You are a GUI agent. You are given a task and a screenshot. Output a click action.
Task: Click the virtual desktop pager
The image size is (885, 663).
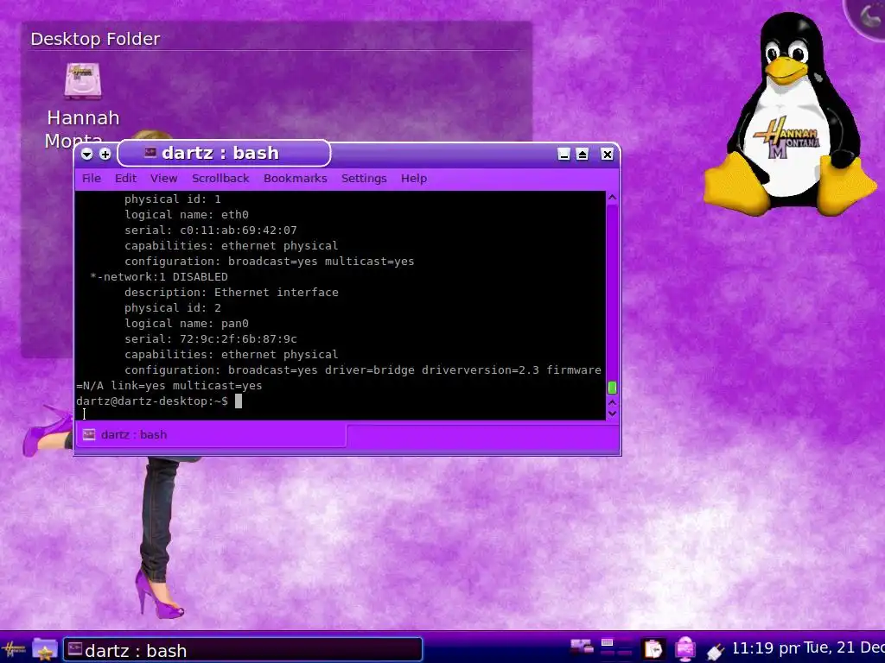click(x=616, y=648)
